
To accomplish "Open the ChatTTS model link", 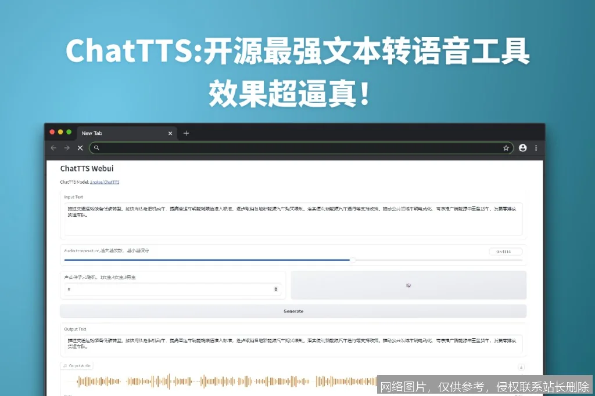I will tap(105, 182).
